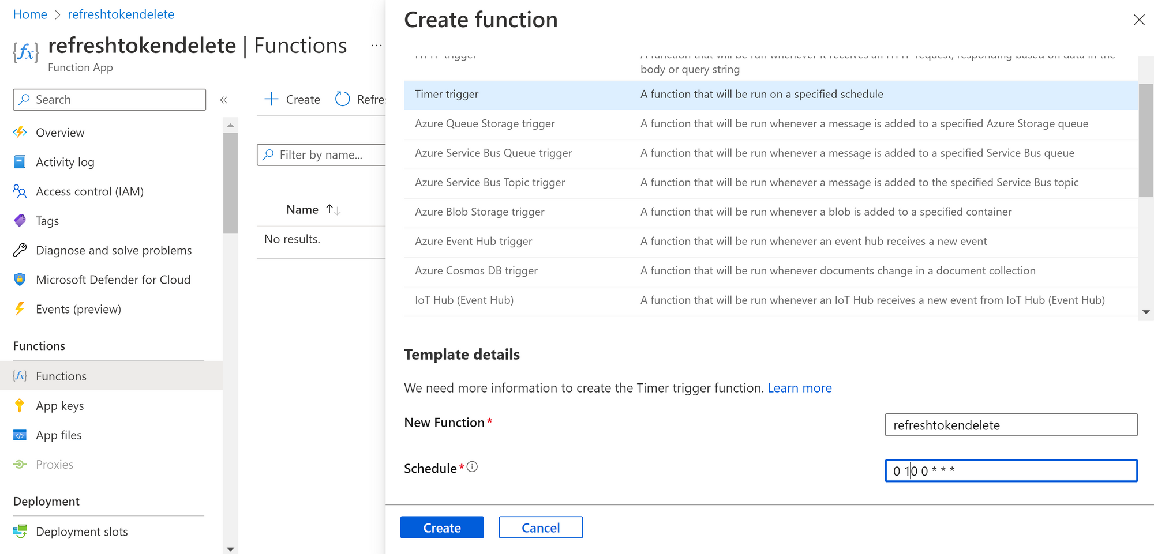1154x554 pixels.
Task: Click the Events (preview) bolt icon
Action: click(x=20, y=308)
